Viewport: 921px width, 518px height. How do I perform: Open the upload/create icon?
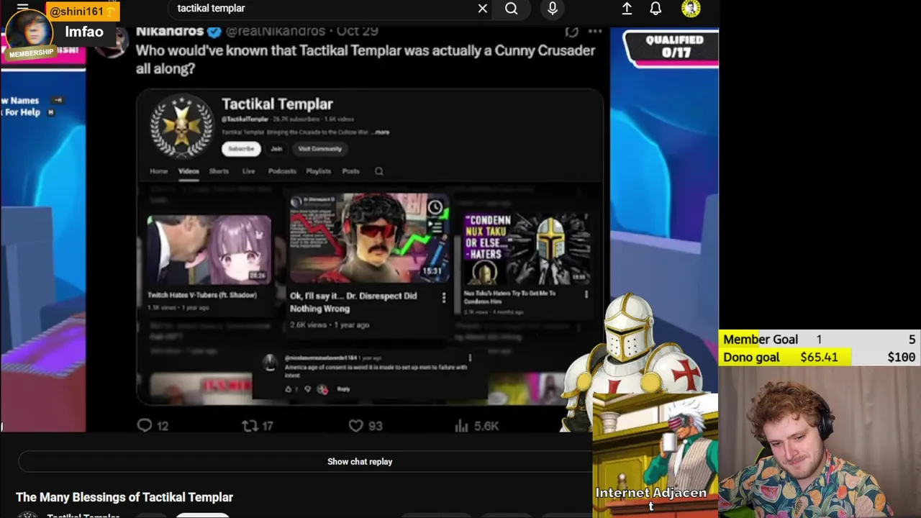(627, 9)
